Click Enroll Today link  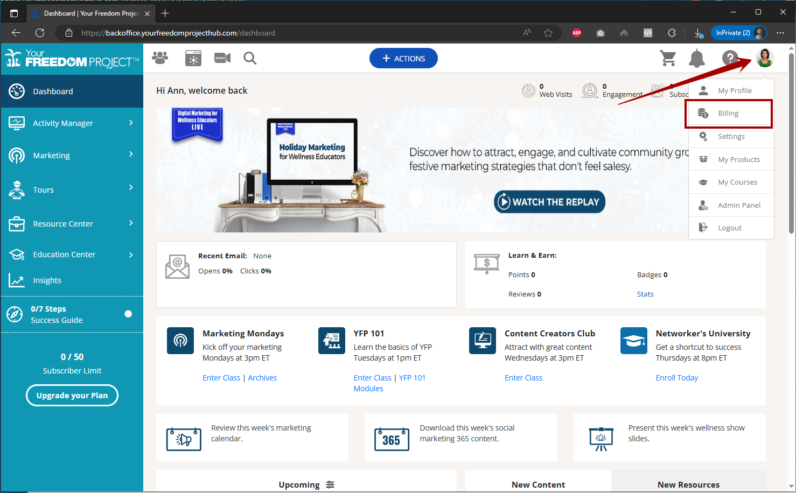[677, 378]
